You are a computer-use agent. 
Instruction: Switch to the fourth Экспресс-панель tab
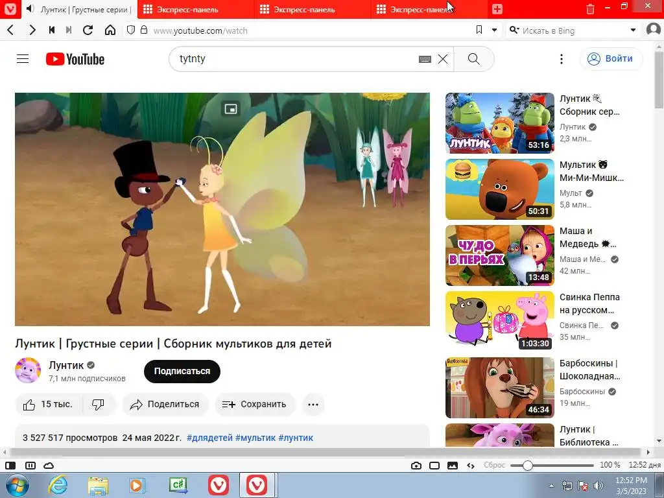pyautogui.click(x=429, y=9)
